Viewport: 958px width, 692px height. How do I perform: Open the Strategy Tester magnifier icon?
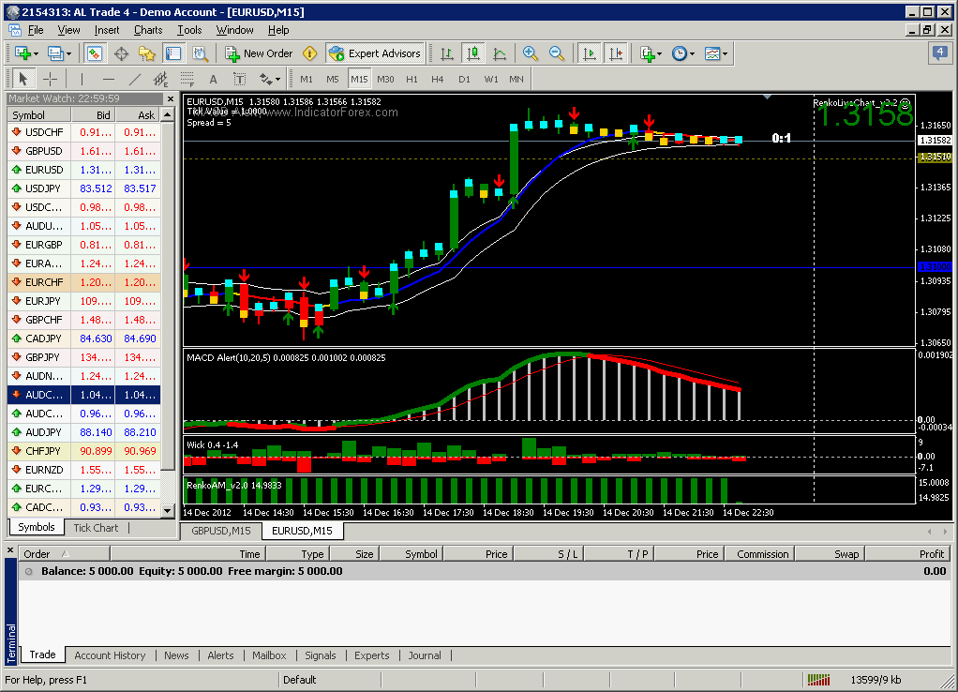[200, 53]
